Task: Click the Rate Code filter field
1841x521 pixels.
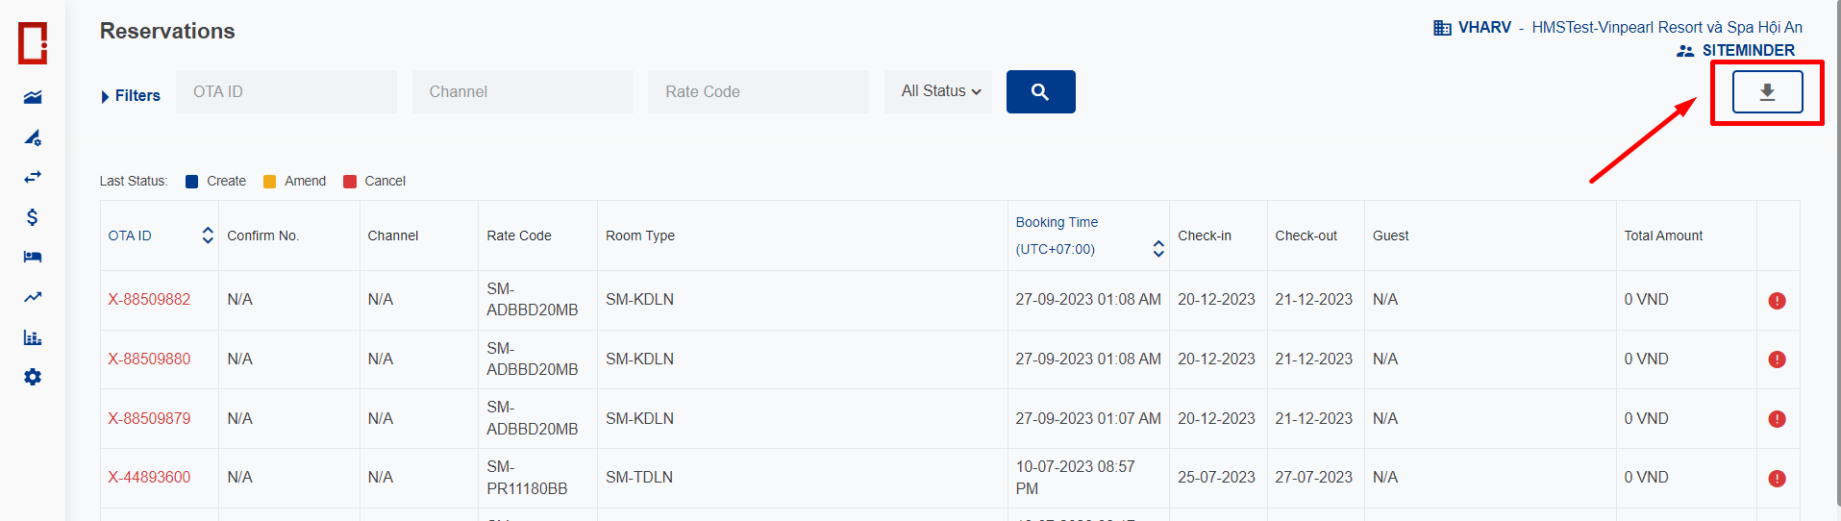Action: (758, 92)
